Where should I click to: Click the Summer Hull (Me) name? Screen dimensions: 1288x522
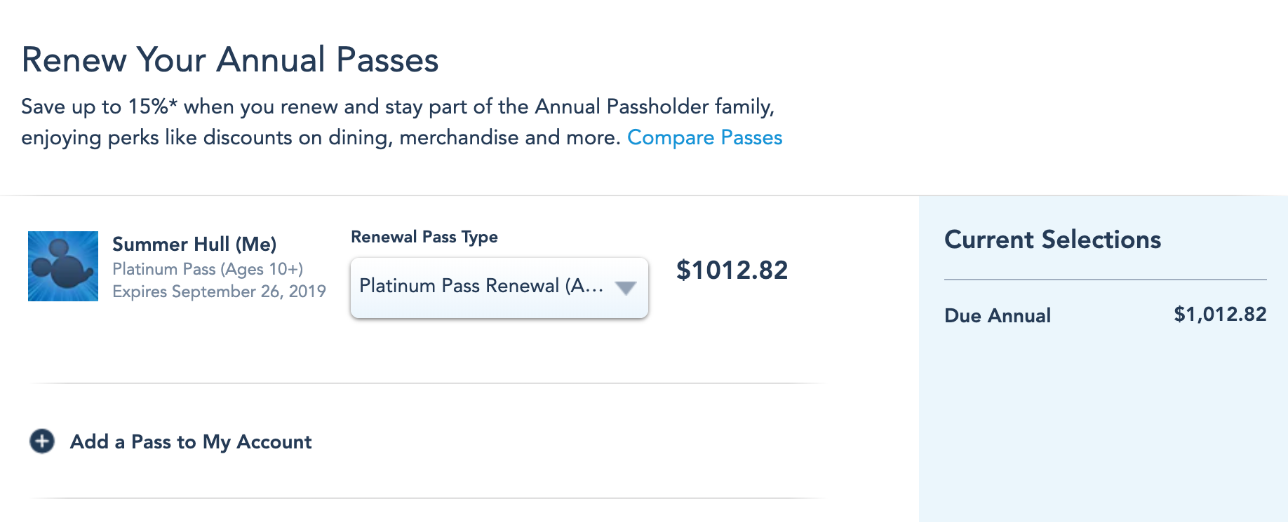pyautogui.click(x=194, y=244)
